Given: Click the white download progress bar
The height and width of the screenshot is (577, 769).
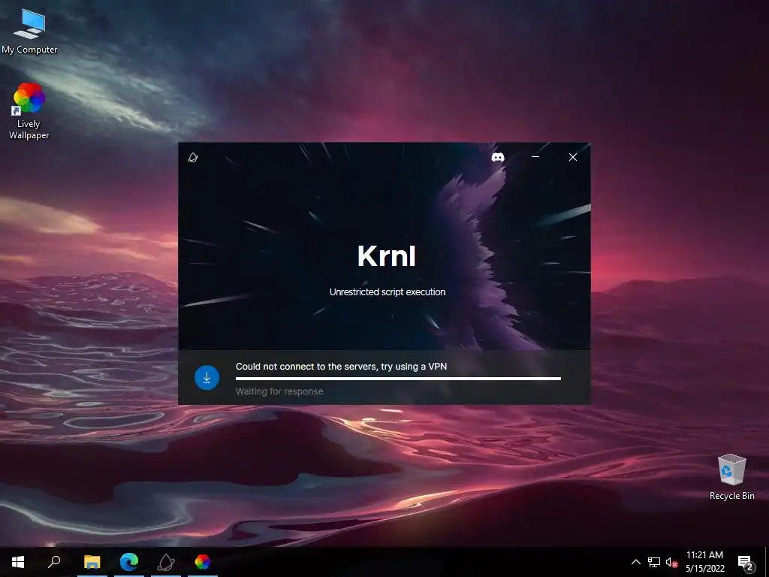Looking at the screenshot, I should (398, 379).
